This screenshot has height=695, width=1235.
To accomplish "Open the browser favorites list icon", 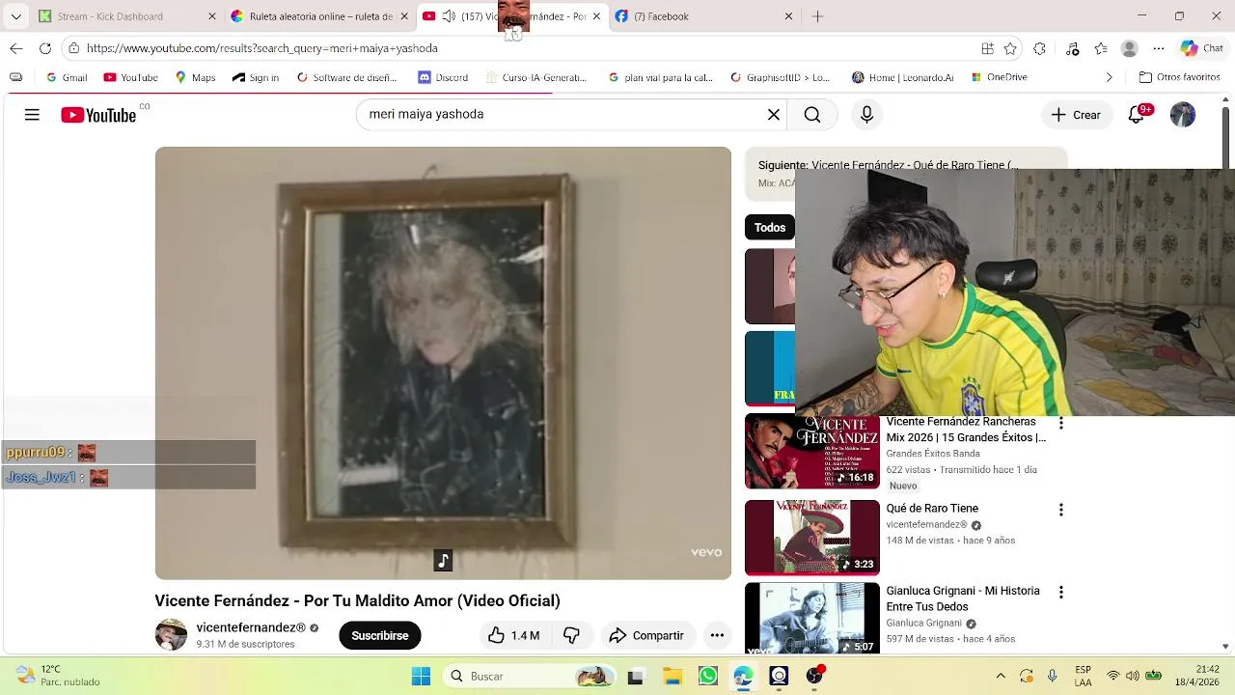I will coord(1101,48).
